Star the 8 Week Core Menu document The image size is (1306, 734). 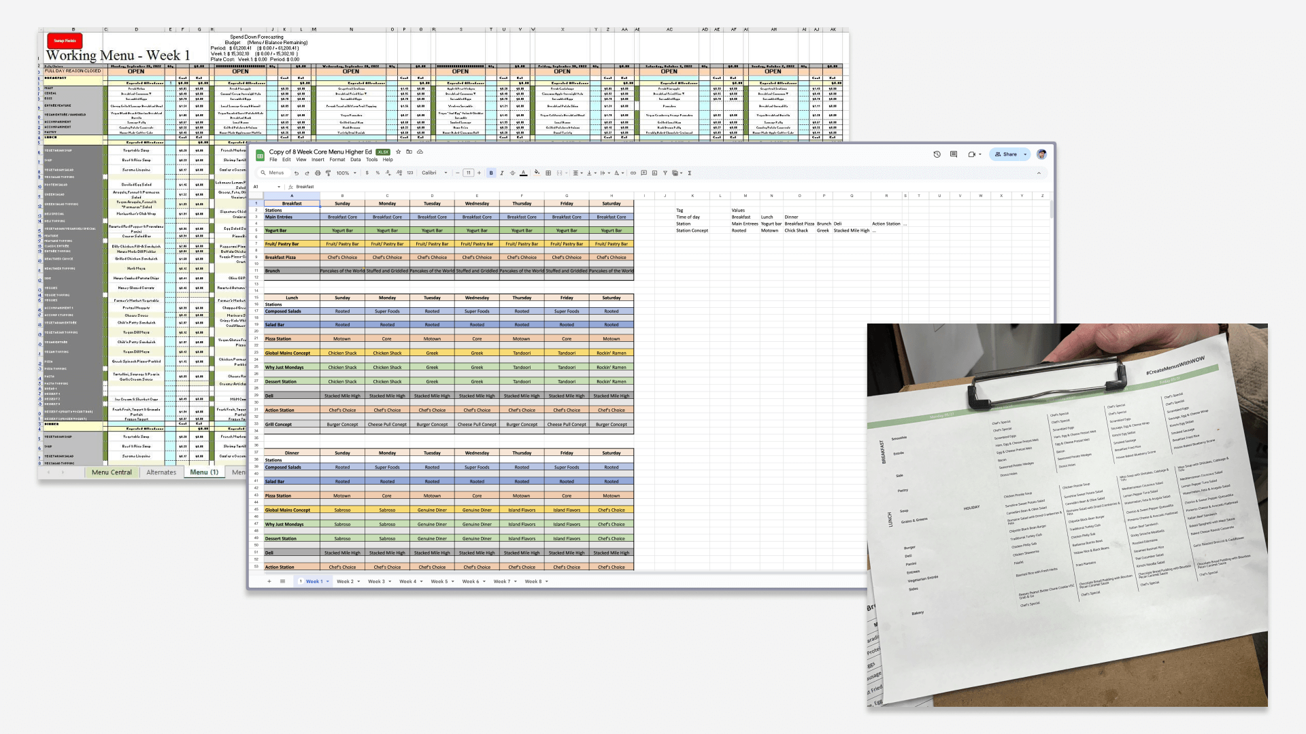pyautogui.click(x=399, y=152)
